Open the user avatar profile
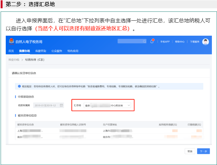The image size is (217, 165). (x=205, y=42)
